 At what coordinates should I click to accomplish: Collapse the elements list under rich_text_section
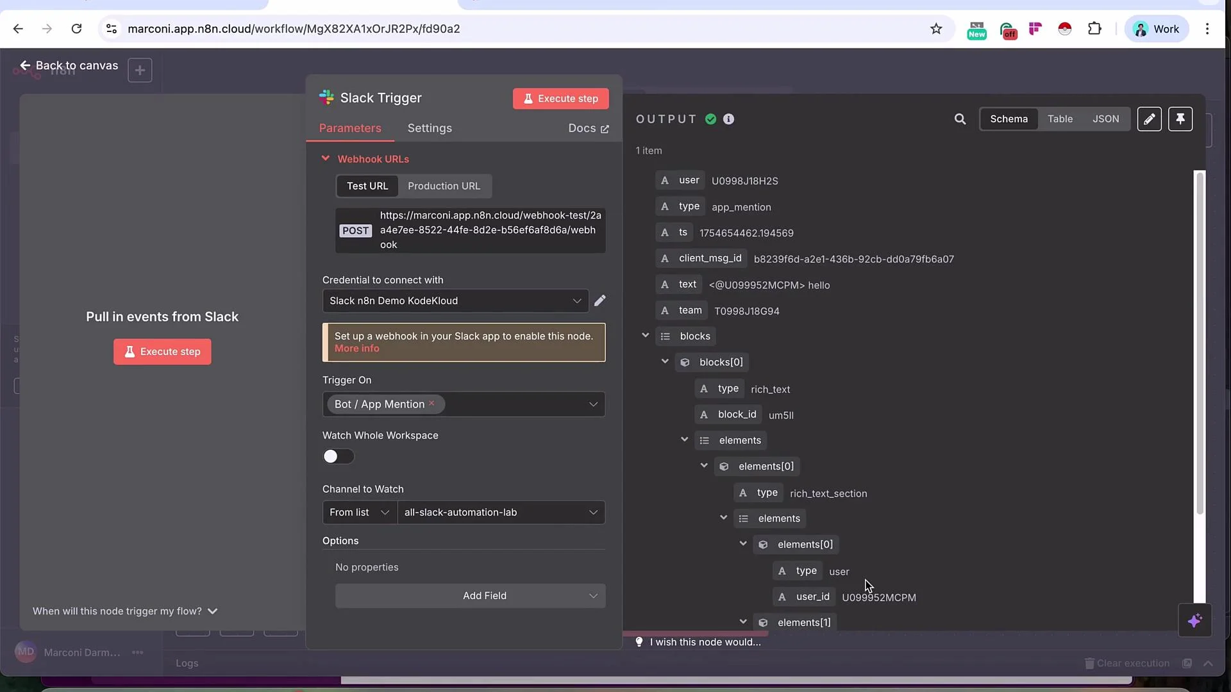tap(724, 518)
